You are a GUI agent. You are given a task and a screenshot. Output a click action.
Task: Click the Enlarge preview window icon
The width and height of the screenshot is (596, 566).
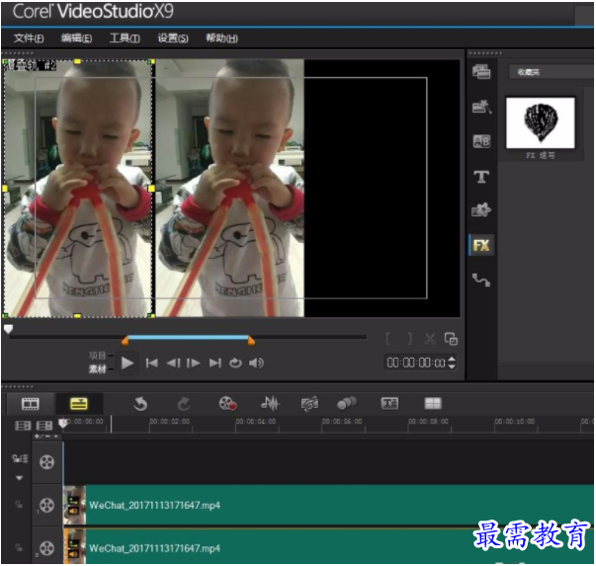point(451,339)
